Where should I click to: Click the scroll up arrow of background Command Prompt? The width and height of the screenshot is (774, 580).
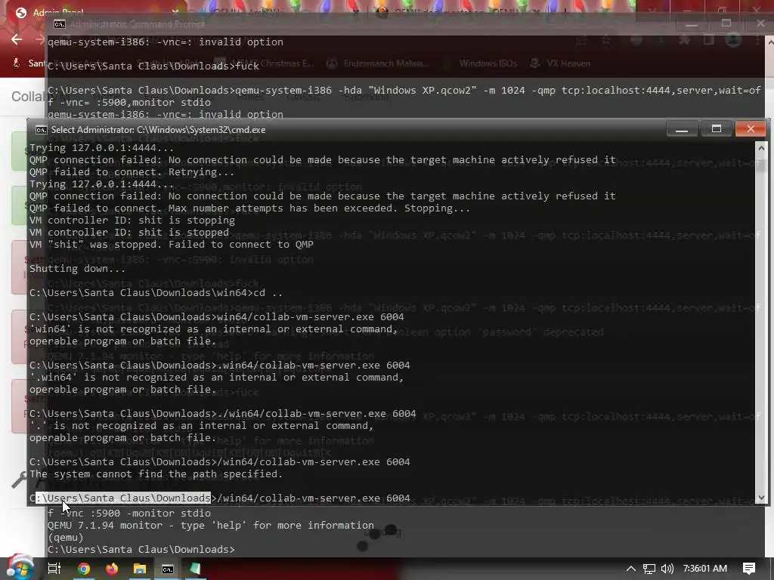769,42
